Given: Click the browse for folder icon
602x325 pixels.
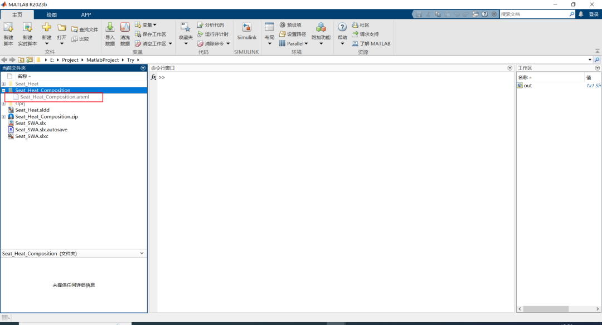Looking at the screenshot, I should click(x=30, y=60).
